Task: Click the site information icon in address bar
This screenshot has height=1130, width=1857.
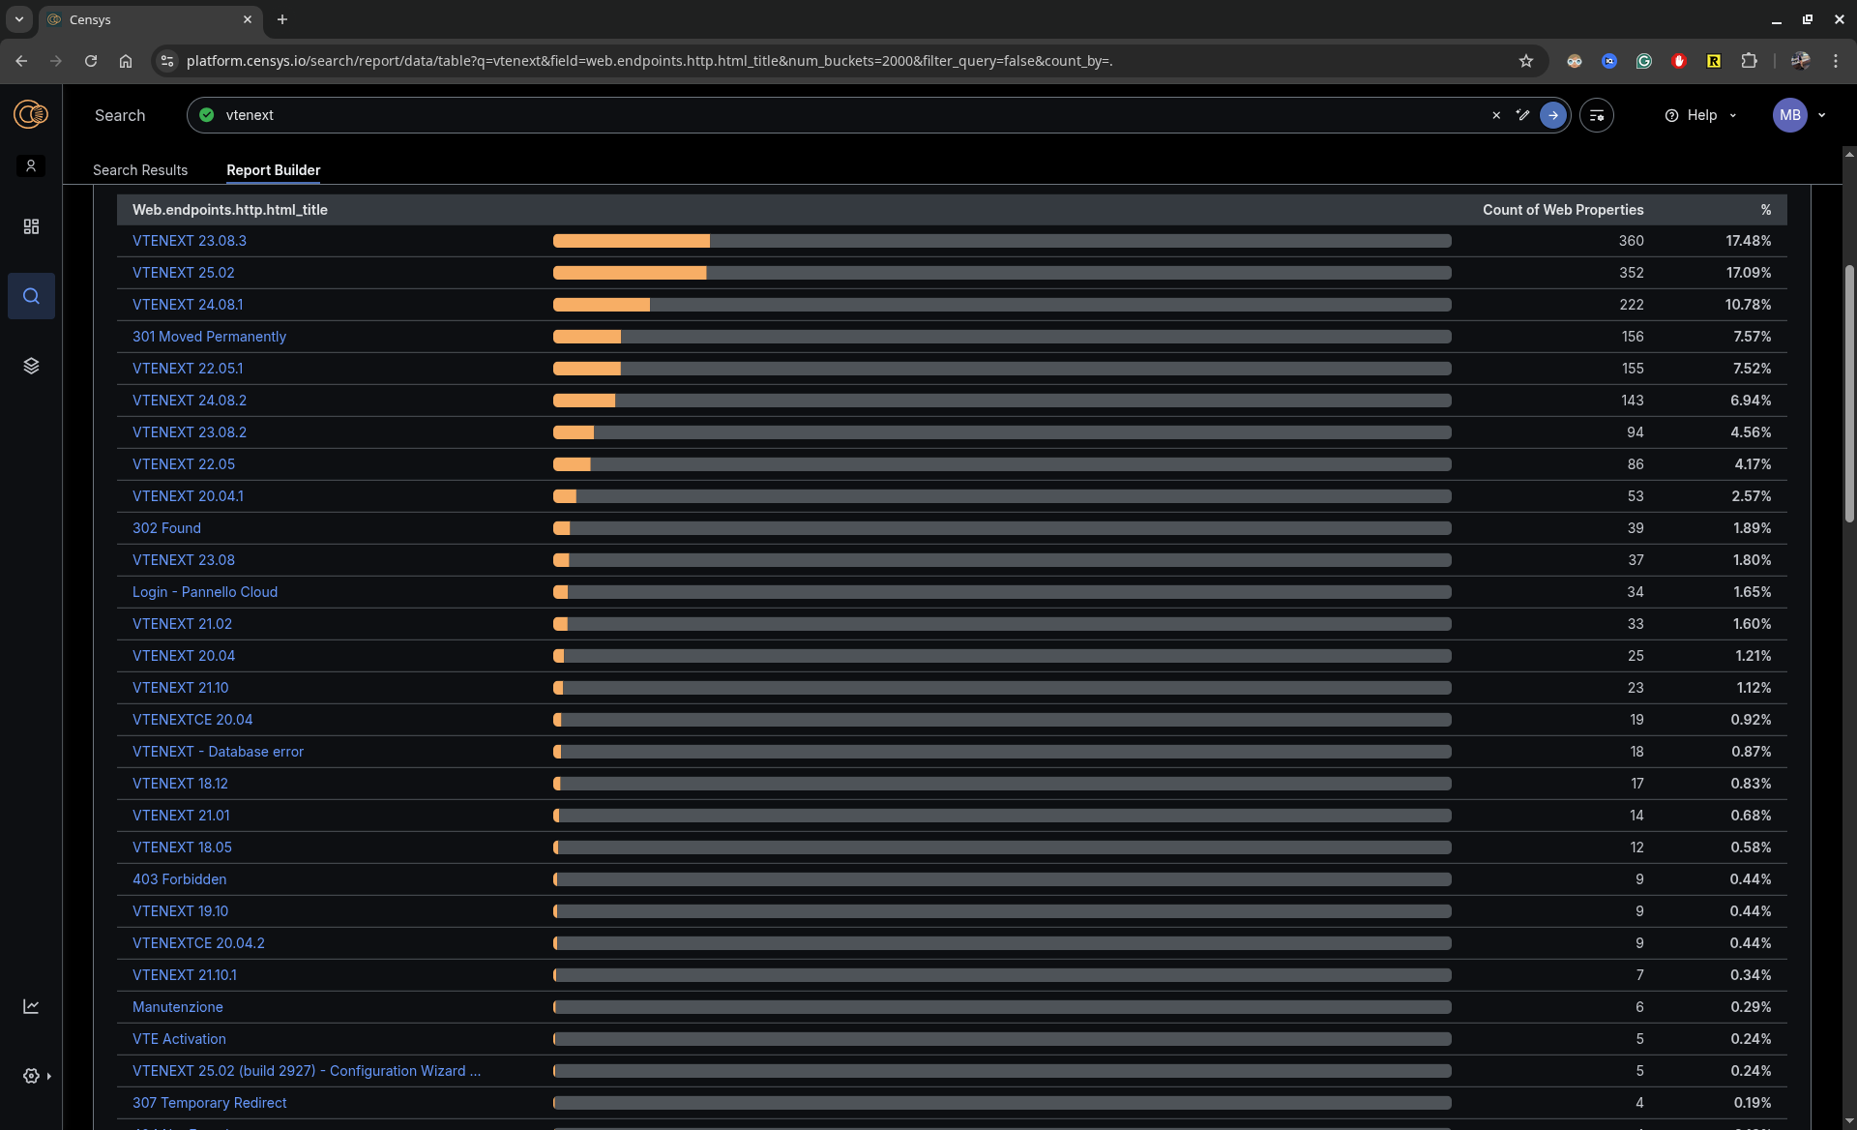Action: pyautogui.click(x=167, y=61)
